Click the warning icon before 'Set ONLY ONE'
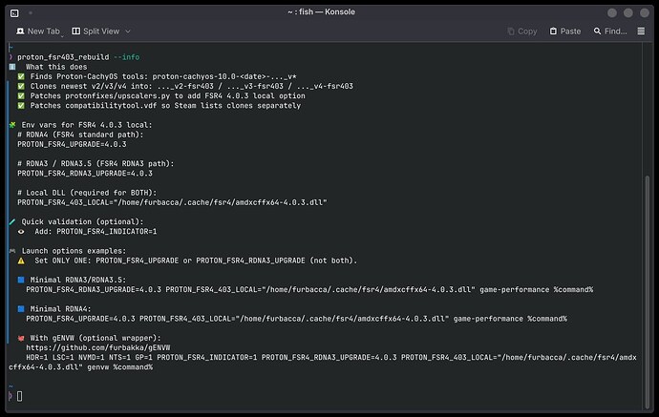The width and height of the screenshot is (659, 417). (x=21, y=261)
